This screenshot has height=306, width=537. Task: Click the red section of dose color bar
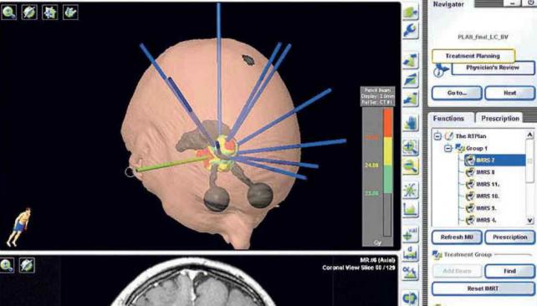point(387,123)
